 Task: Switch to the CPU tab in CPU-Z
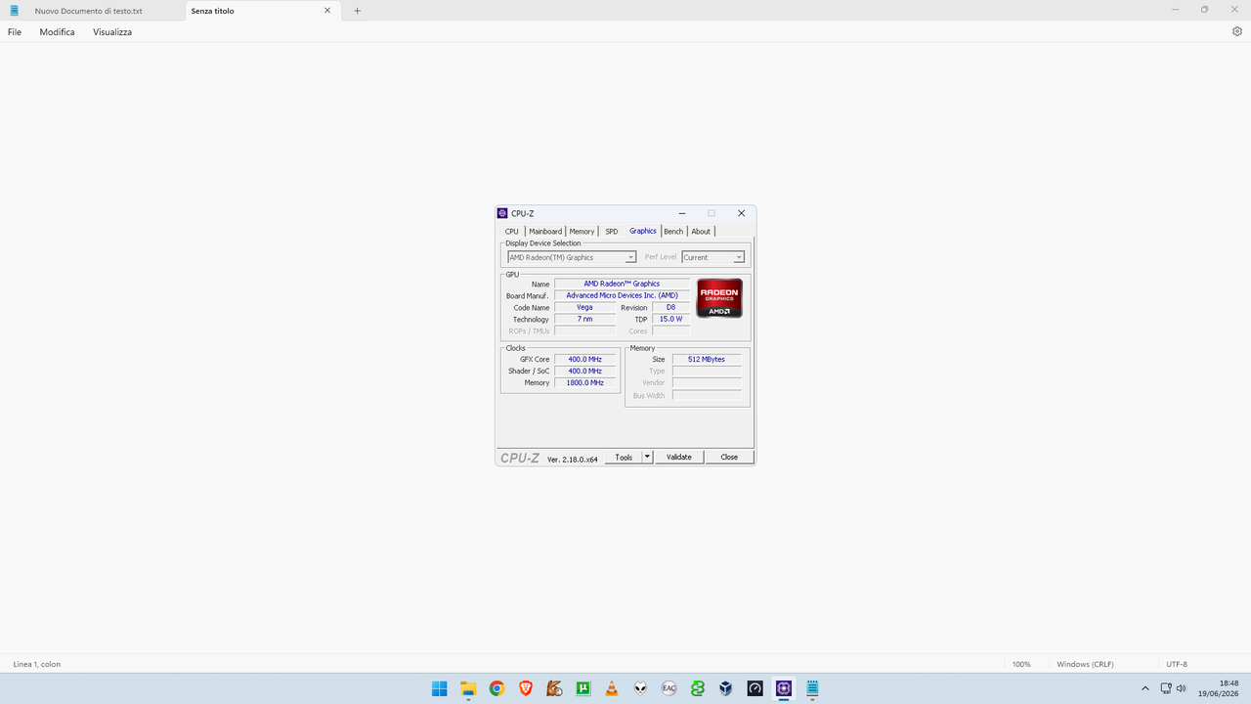click(x=511, y=232)
